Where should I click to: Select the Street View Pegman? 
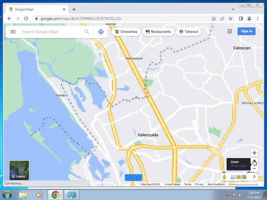pos(224,177)
